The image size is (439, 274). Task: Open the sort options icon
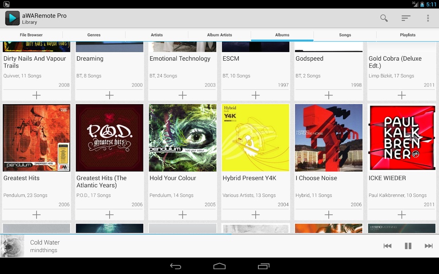406,18
